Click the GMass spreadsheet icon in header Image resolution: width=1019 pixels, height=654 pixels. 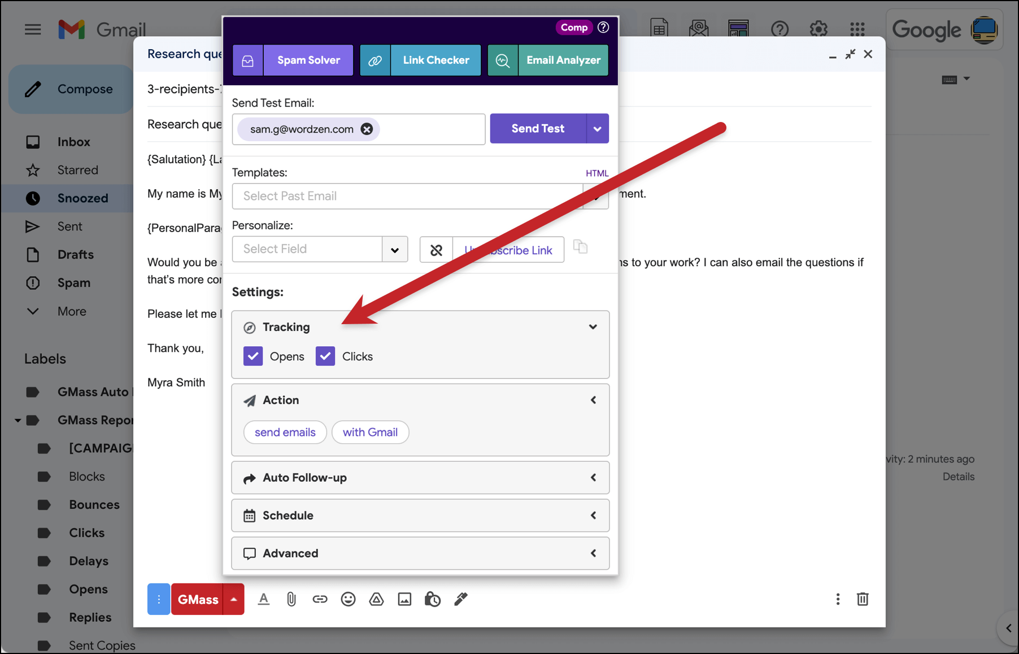[659, 28]
